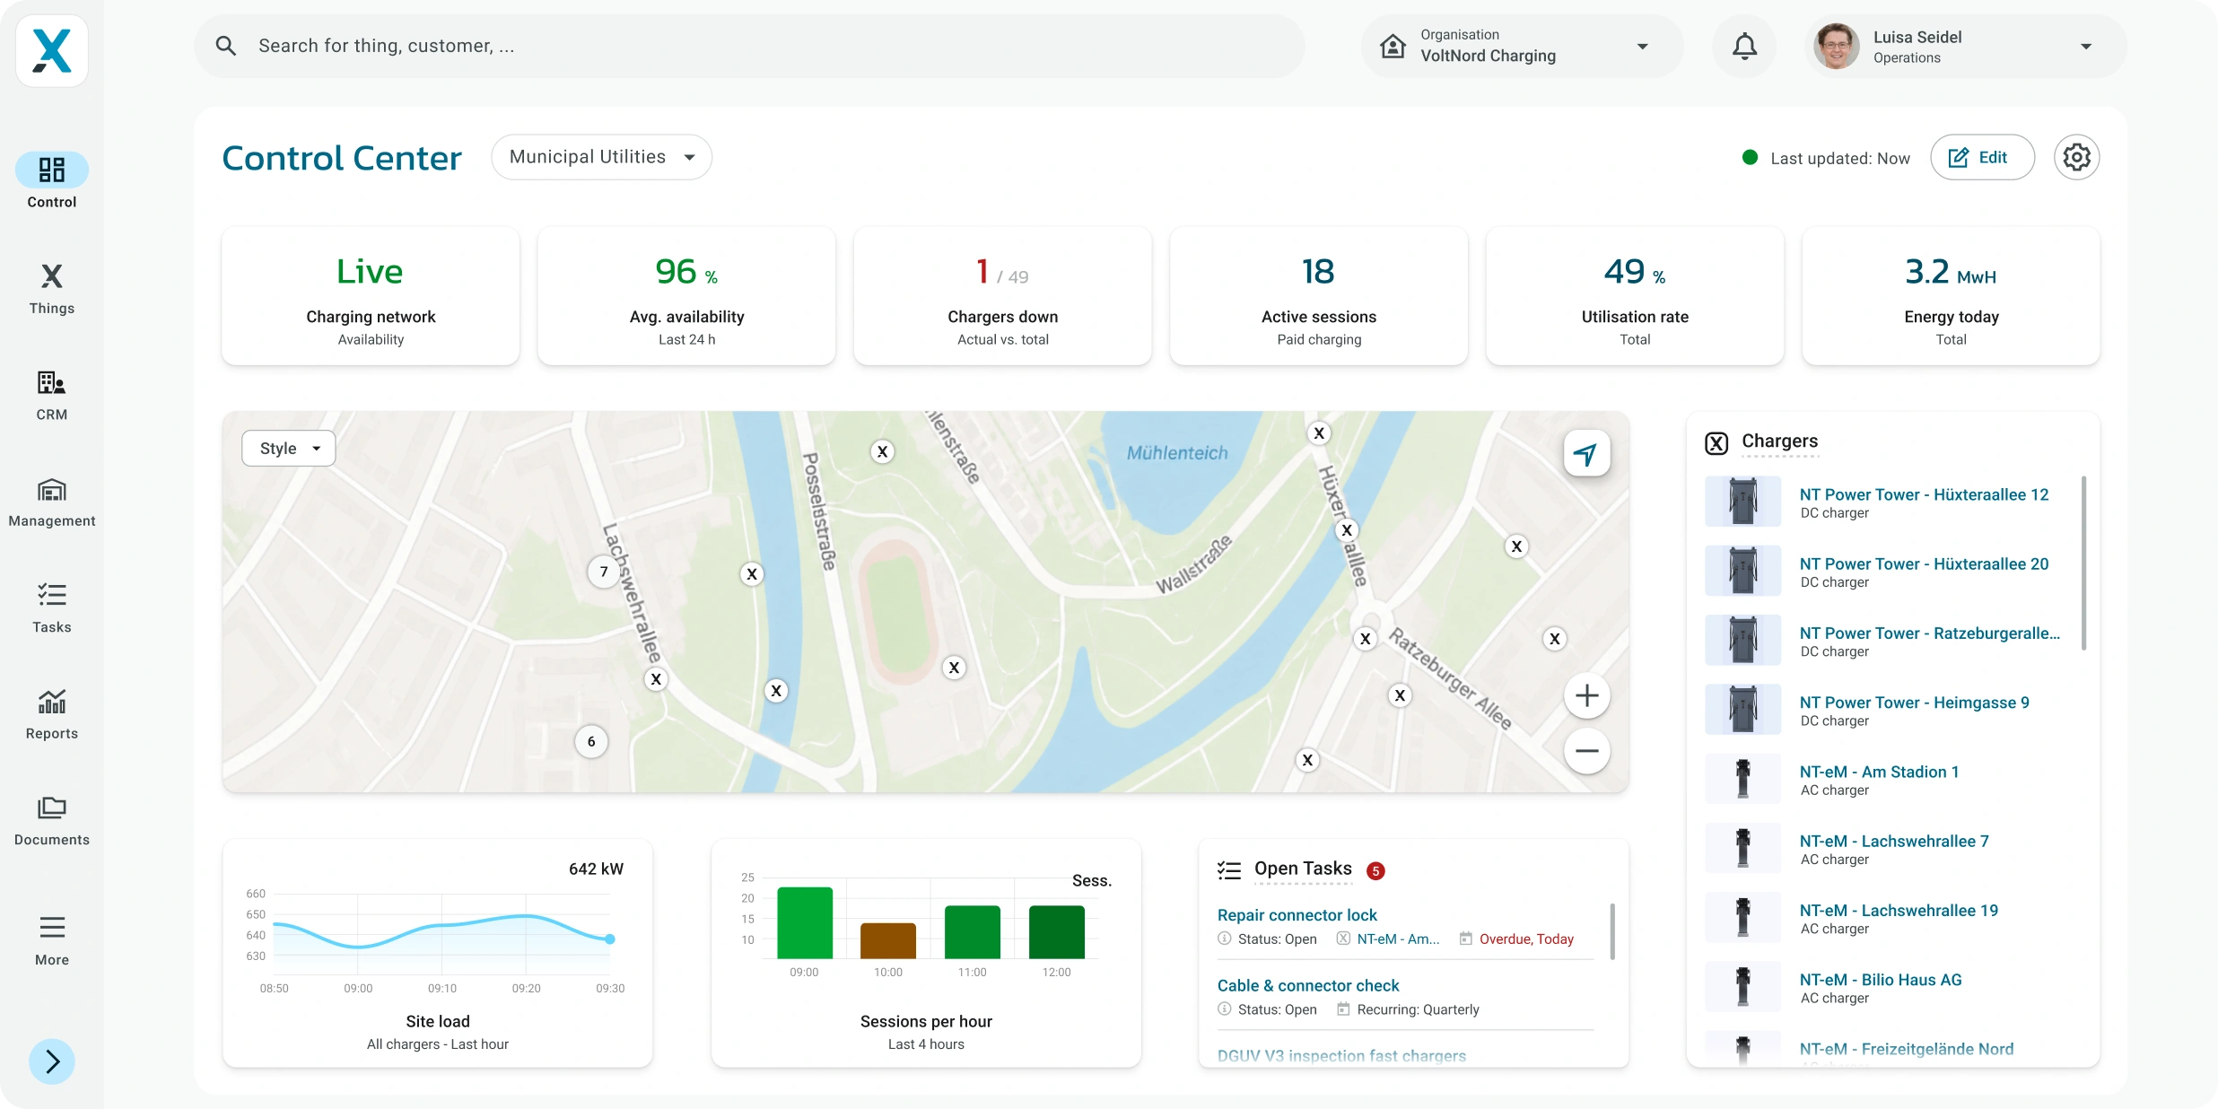Click the brown 10:00 sessions bar

tap(888, 940)
